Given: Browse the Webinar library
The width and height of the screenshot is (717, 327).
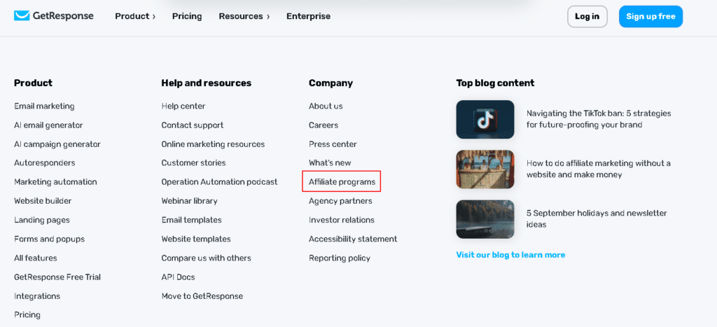Looking at the screenshot, I should (x=189, y=201).
